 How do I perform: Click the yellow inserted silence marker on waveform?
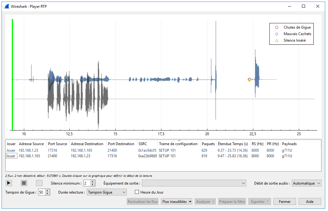(x=249, y=80)
